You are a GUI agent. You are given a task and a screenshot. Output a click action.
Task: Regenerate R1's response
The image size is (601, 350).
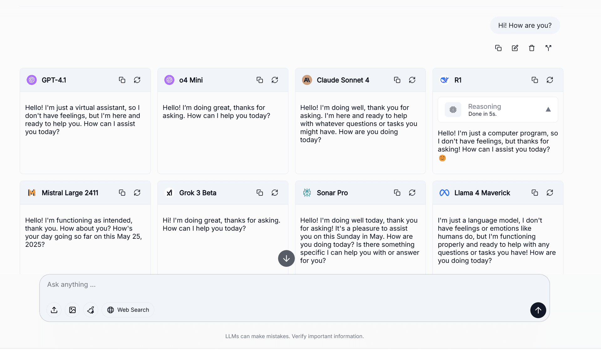point(550,80)
